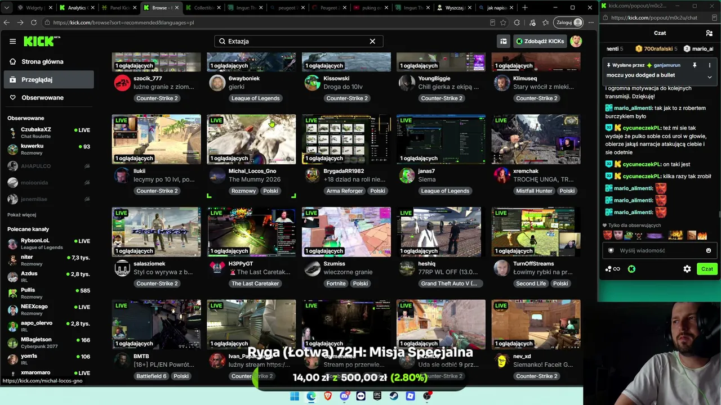Open the Kick hamburger sidebar menu
721x405 pixels.
[12, 41]
